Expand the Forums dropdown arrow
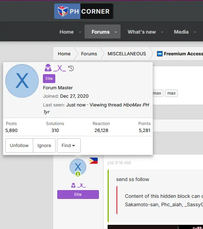 click(x=116, y=32)
